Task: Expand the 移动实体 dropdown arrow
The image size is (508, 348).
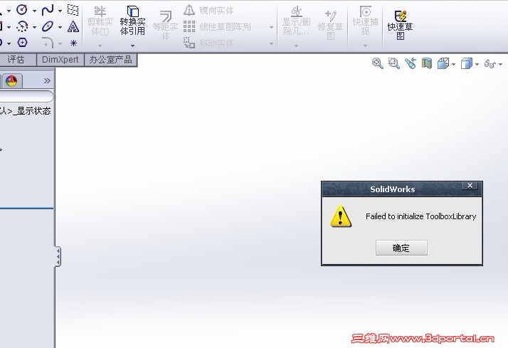Action: 272,43
